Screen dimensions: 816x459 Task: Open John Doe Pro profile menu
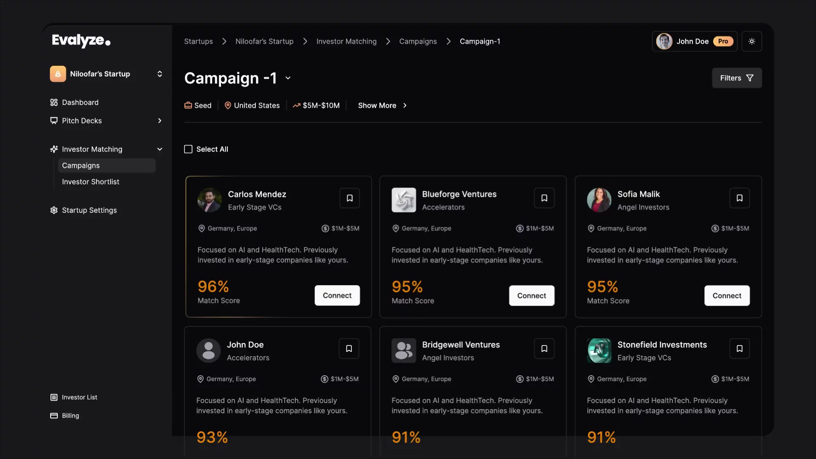(x=694, y=41)
